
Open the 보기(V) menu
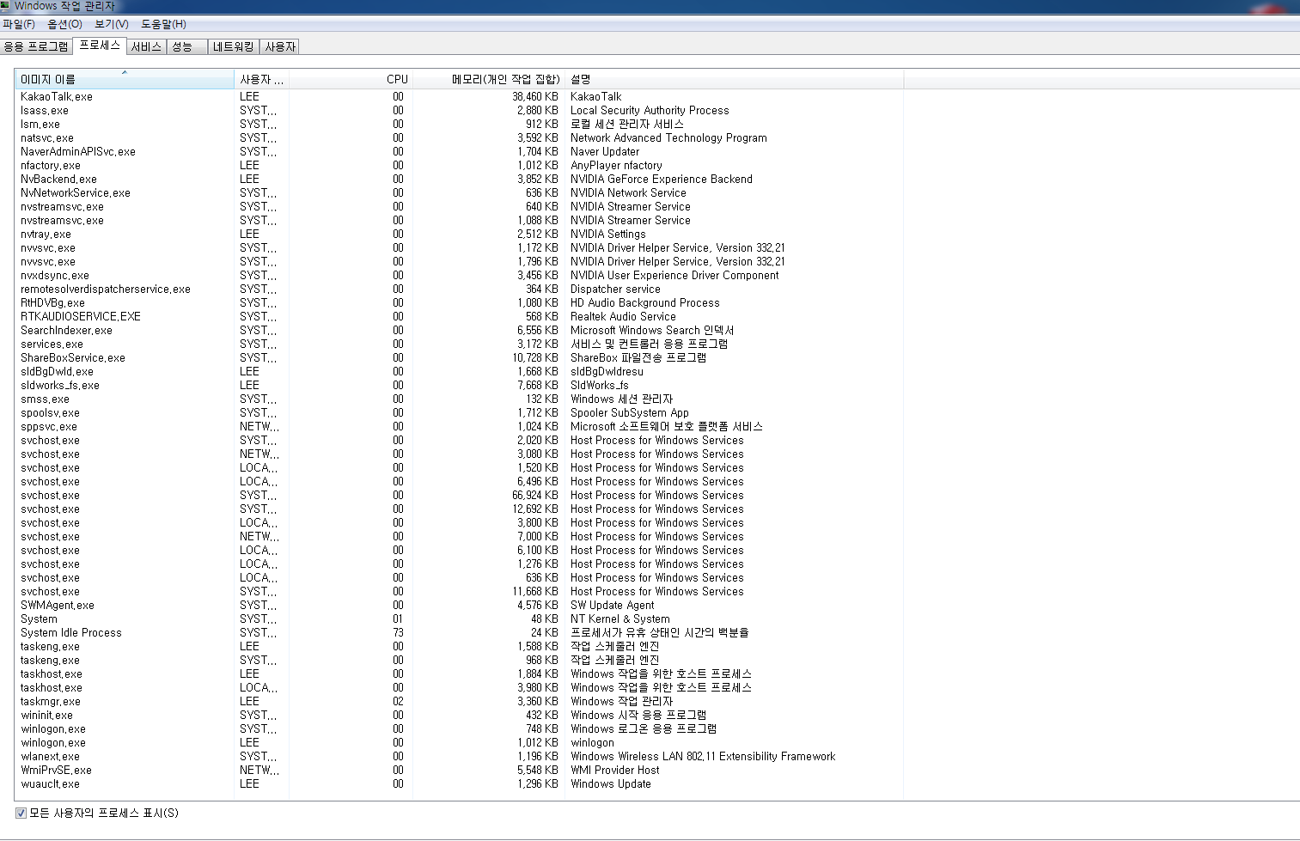(x=112, y=24)
